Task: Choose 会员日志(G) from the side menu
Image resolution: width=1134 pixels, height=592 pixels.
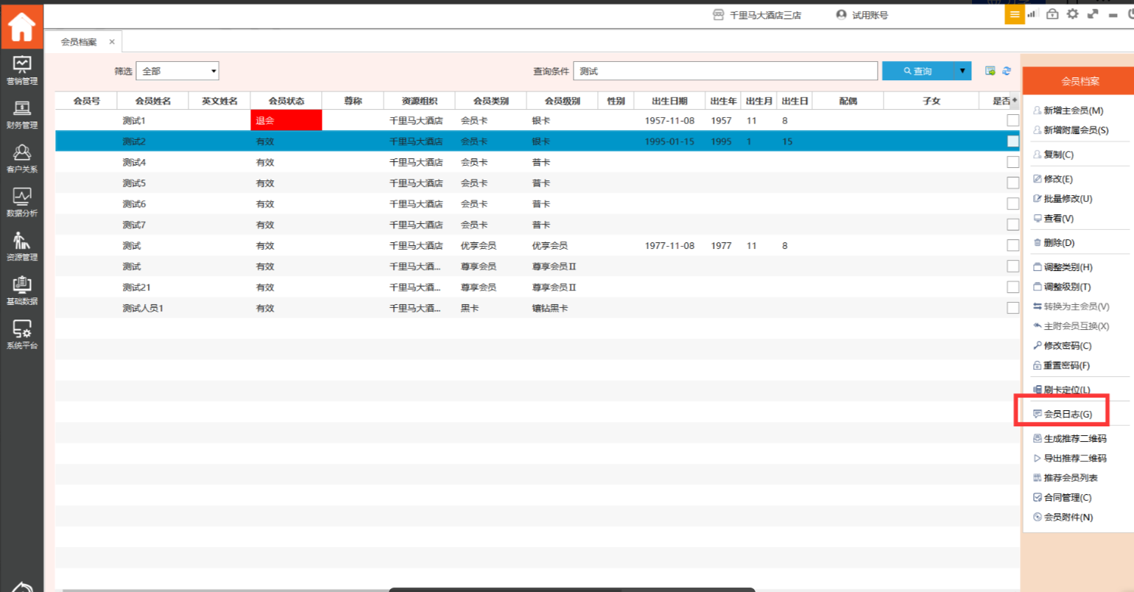Action: coord(1067,415)
